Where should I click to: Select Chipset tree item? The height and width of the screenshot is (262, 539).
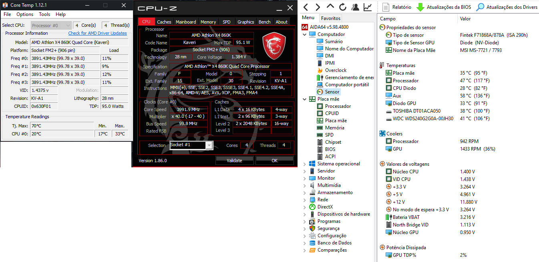329,142
